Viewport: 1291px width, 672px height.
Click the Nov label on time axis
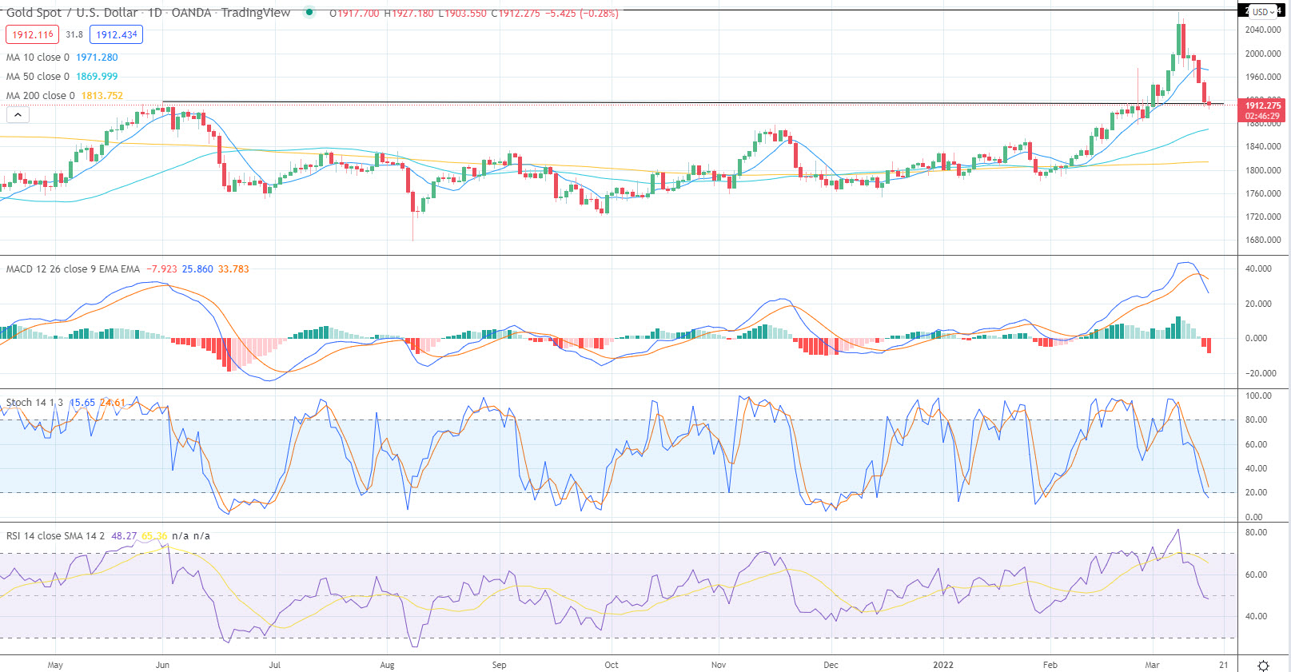pos(719,665)
